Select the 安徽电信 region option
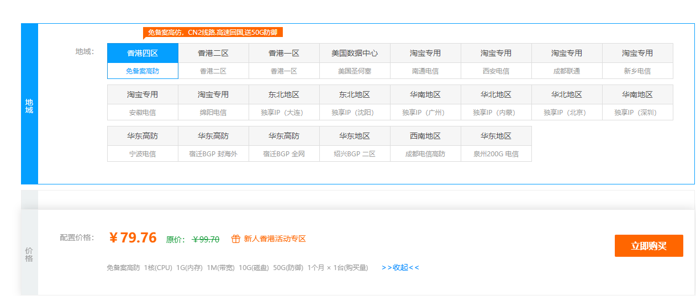Screen dimensions: 696x296 tap(143, 103)
